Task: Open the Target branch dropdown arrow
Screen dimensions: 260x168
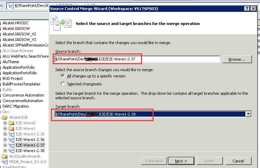Action: [x=248, y=114]
